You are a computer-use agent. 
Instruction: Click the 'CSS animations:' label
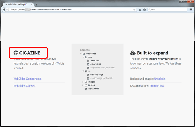pyautogui.click(x=140, y=86)
